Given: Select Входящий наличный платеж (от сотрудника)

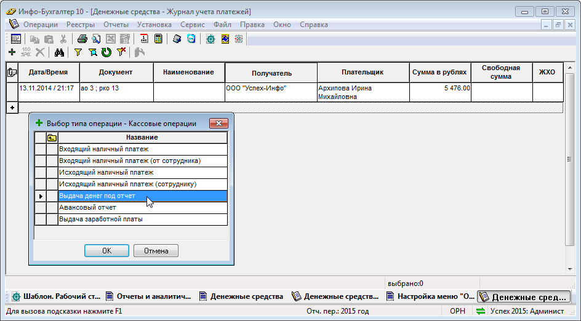Looking at the screenshot, I should pos(143,161).
